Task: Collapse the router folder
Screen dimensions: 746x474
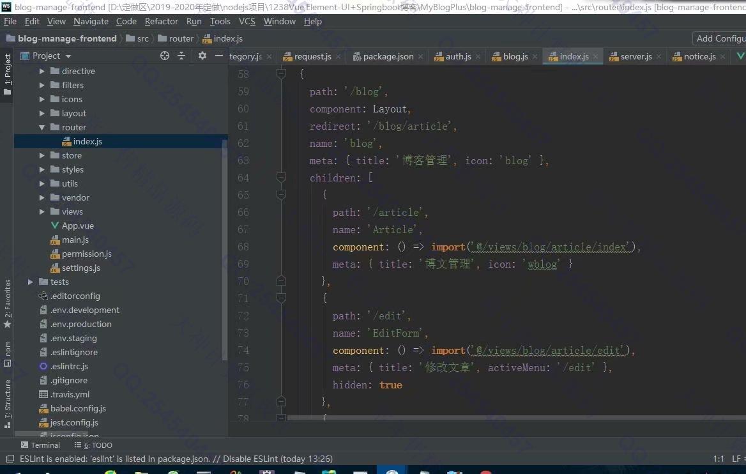Action: [42, 127]
